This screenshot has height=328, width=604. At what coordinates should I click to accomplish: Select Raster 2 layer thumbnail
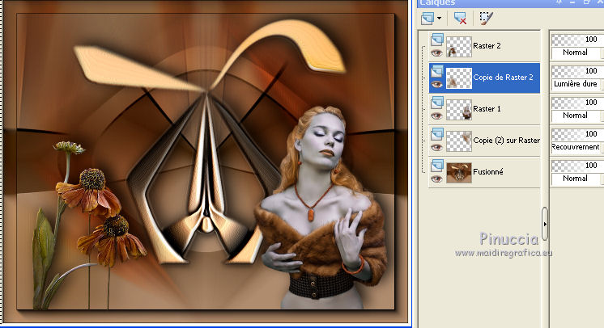459,47
